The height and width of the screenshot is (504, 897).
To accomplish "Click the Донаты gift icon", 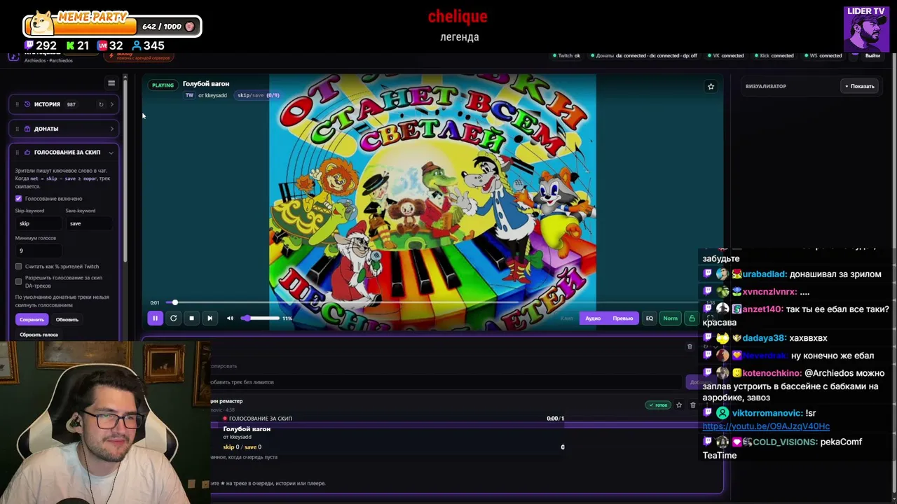I will pos(27,129).
